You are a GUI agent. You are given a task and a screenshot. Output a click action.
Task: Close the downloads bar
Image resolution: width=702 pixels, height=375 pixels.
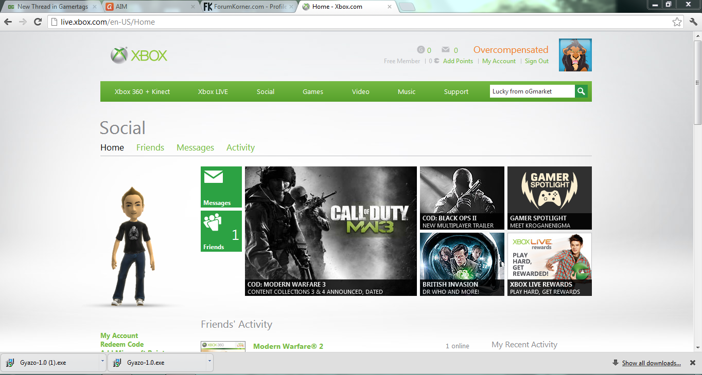[693, 363]
